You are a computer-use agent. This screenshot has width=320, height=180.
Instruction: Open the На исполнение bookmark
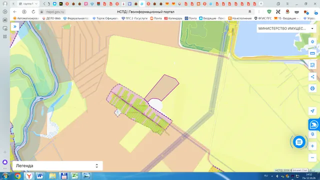tap(240, 18)
